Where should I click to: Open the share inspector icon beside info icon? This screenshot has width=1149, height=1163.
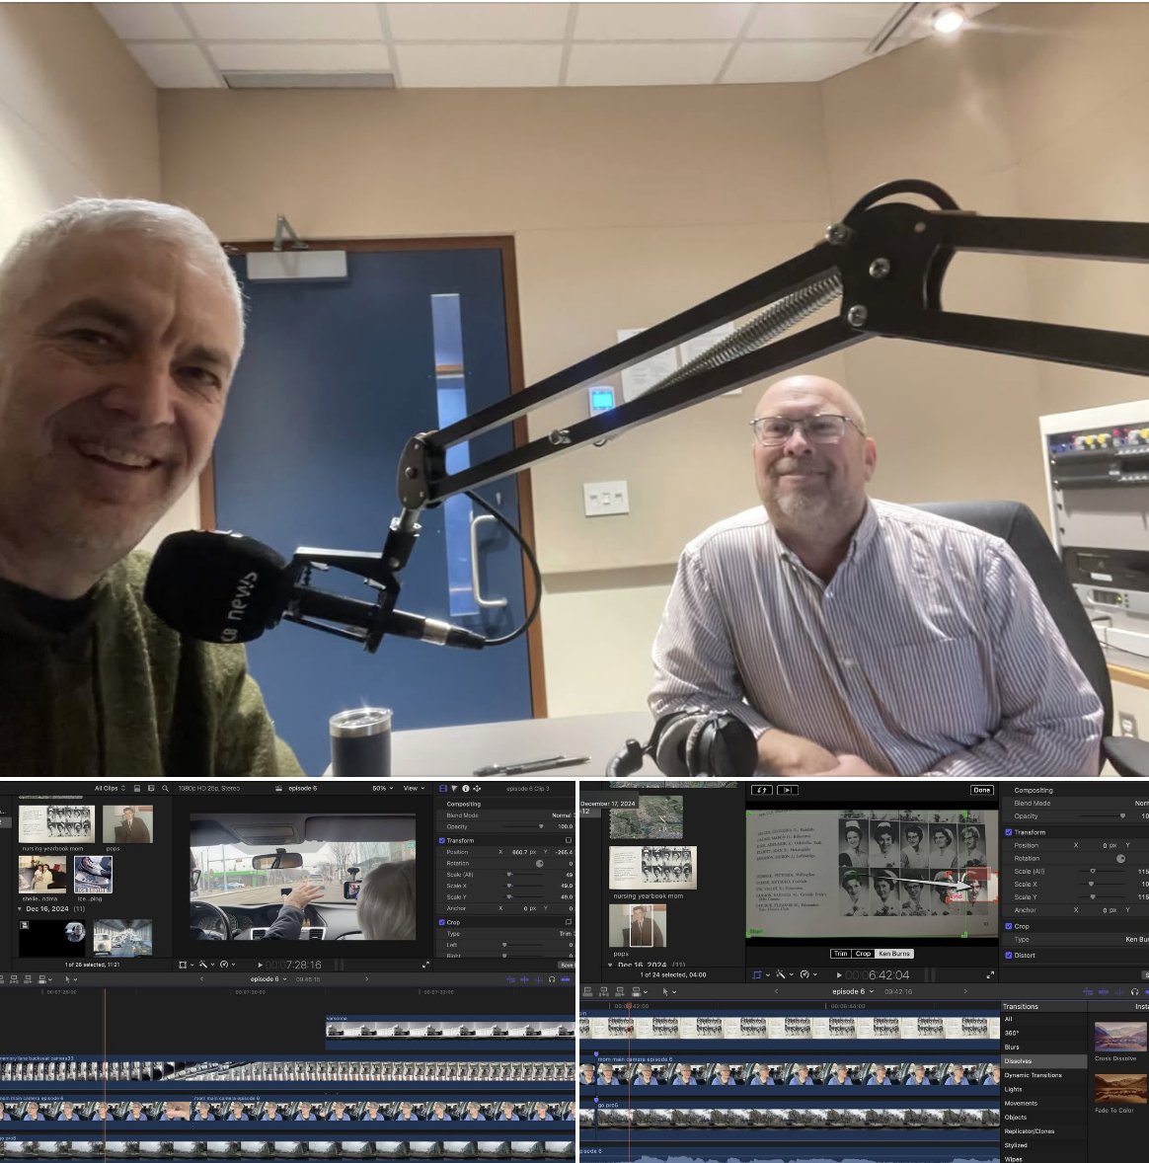(x=477, y=789)
